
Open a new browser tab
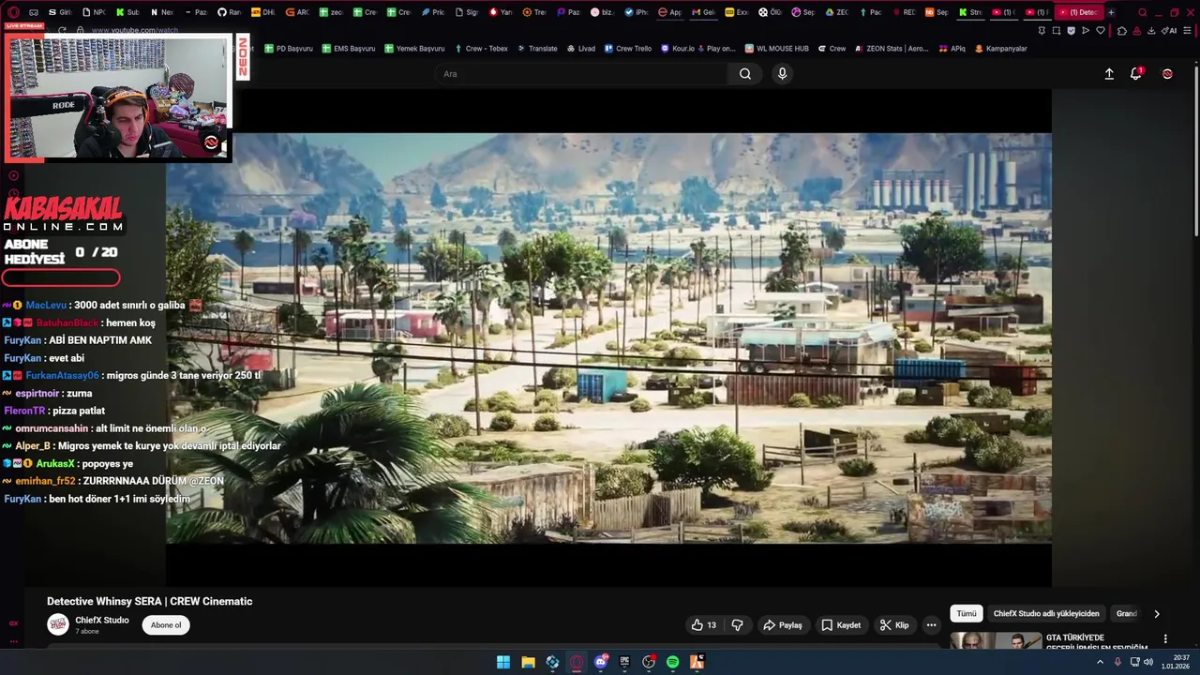click(1111, 12)
